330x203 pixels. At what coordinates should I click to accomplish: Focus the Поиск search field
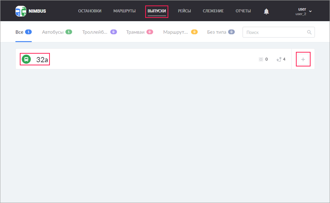pos(278,32)
